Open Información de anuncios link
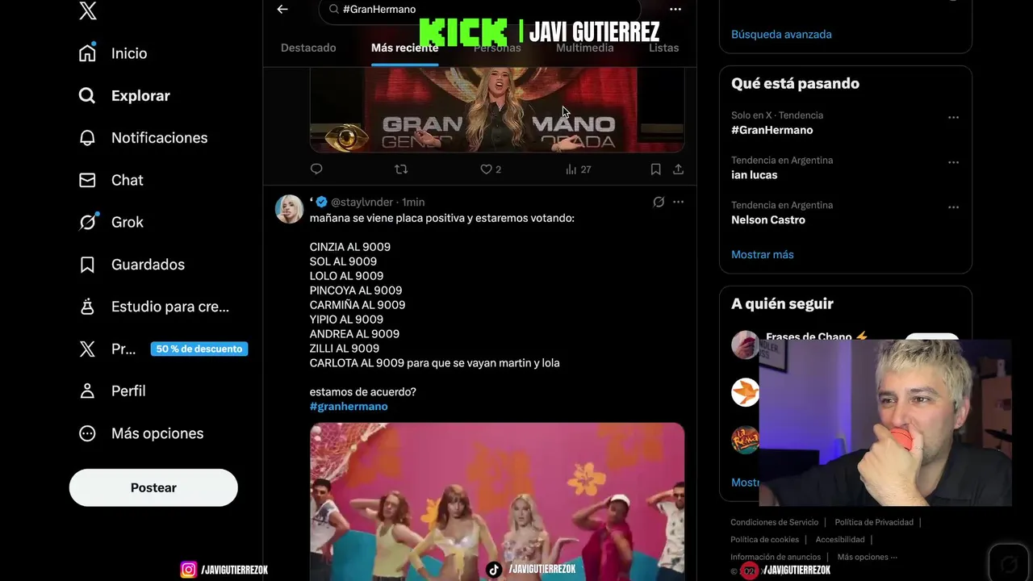 point(776,557)
